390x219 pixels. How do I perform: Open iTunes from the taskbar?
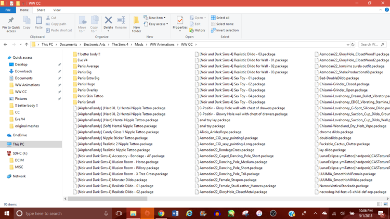259,213
